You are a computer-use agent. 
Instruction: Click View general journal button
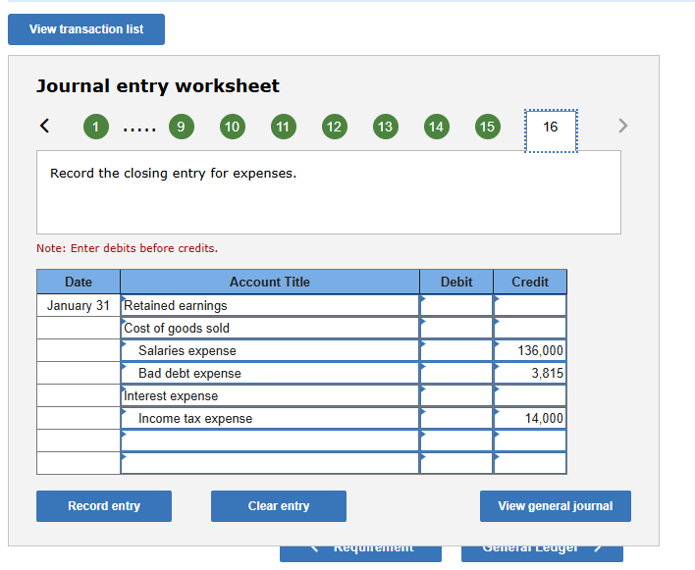(x=556, y=506)
